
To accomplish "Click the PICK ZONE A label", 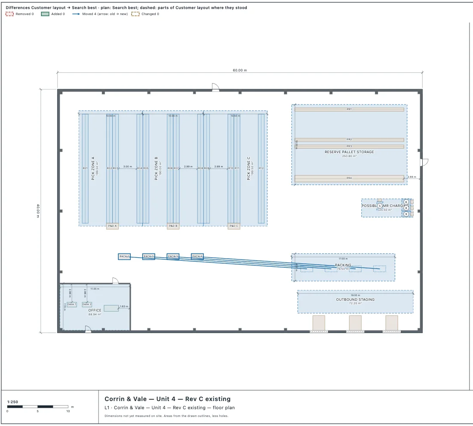I will click(x=93, y=169).
